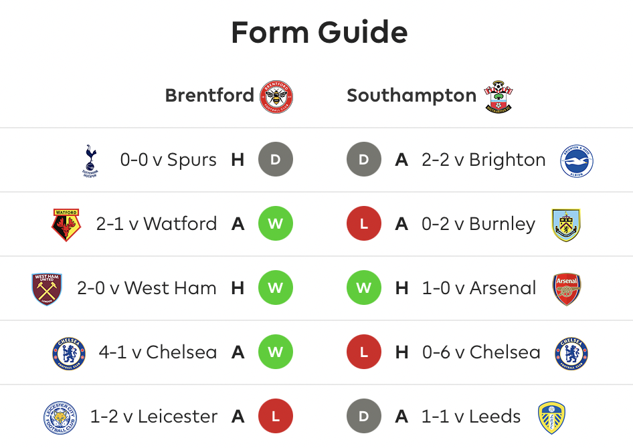Click Chelsea badge in Brentford column
This screenshot has height=448, width=633.
pos(69,353)
